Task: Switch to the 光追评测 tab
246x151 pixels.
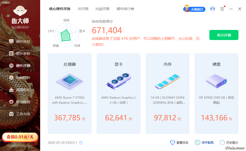Action: [102, 9]
